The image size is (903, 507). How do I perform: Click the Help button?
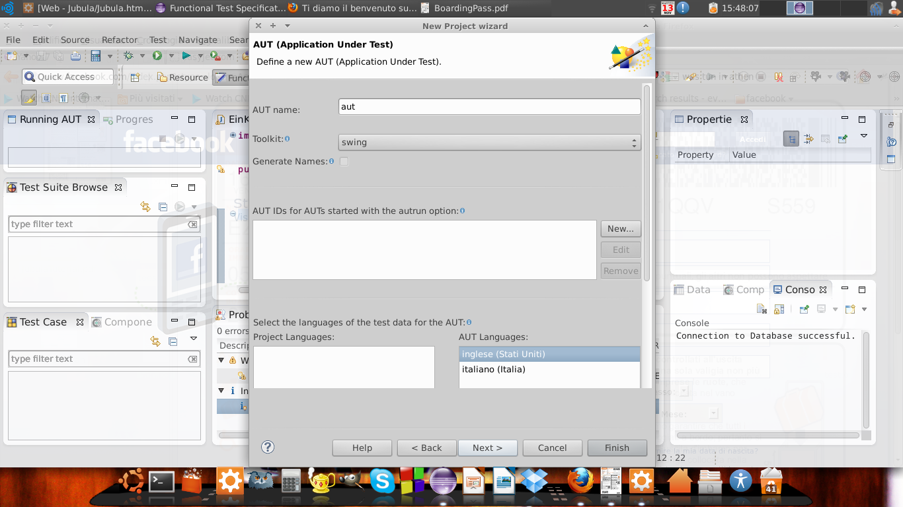pos(362,448)
